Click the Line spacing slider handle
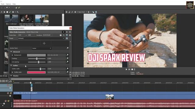 pyautogui.click(x=38, y=62)
